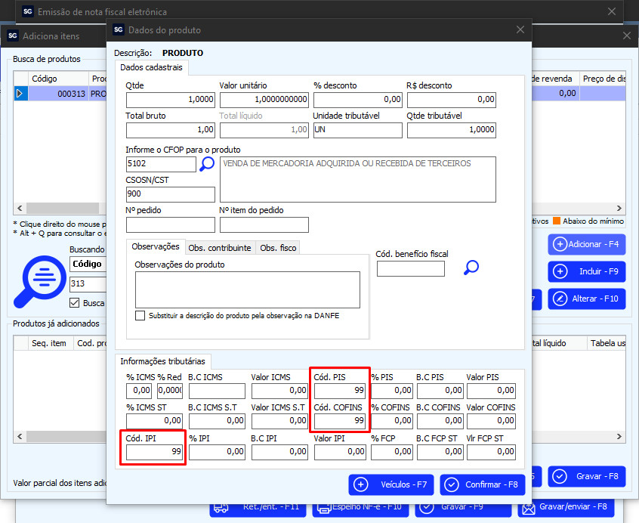Click the Observações do produto text area
The height and width of the screenshot is (523, 639).
(248, 289)
